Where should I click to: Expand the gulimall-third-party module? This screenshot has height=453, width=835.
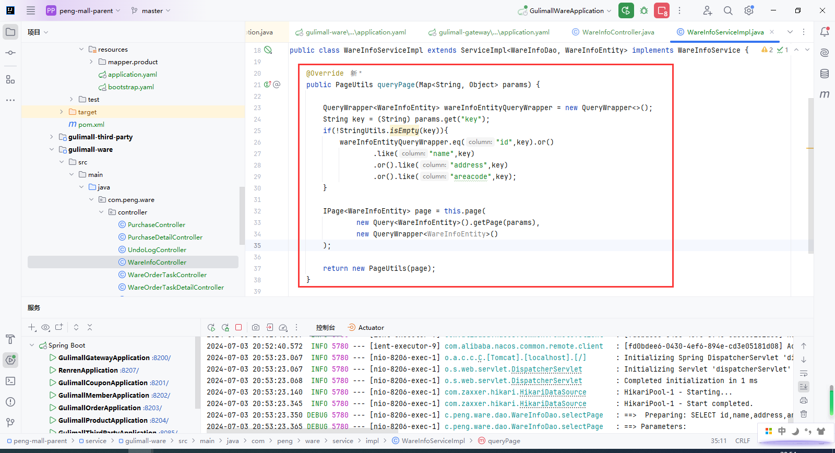click(x=52, y=137)
